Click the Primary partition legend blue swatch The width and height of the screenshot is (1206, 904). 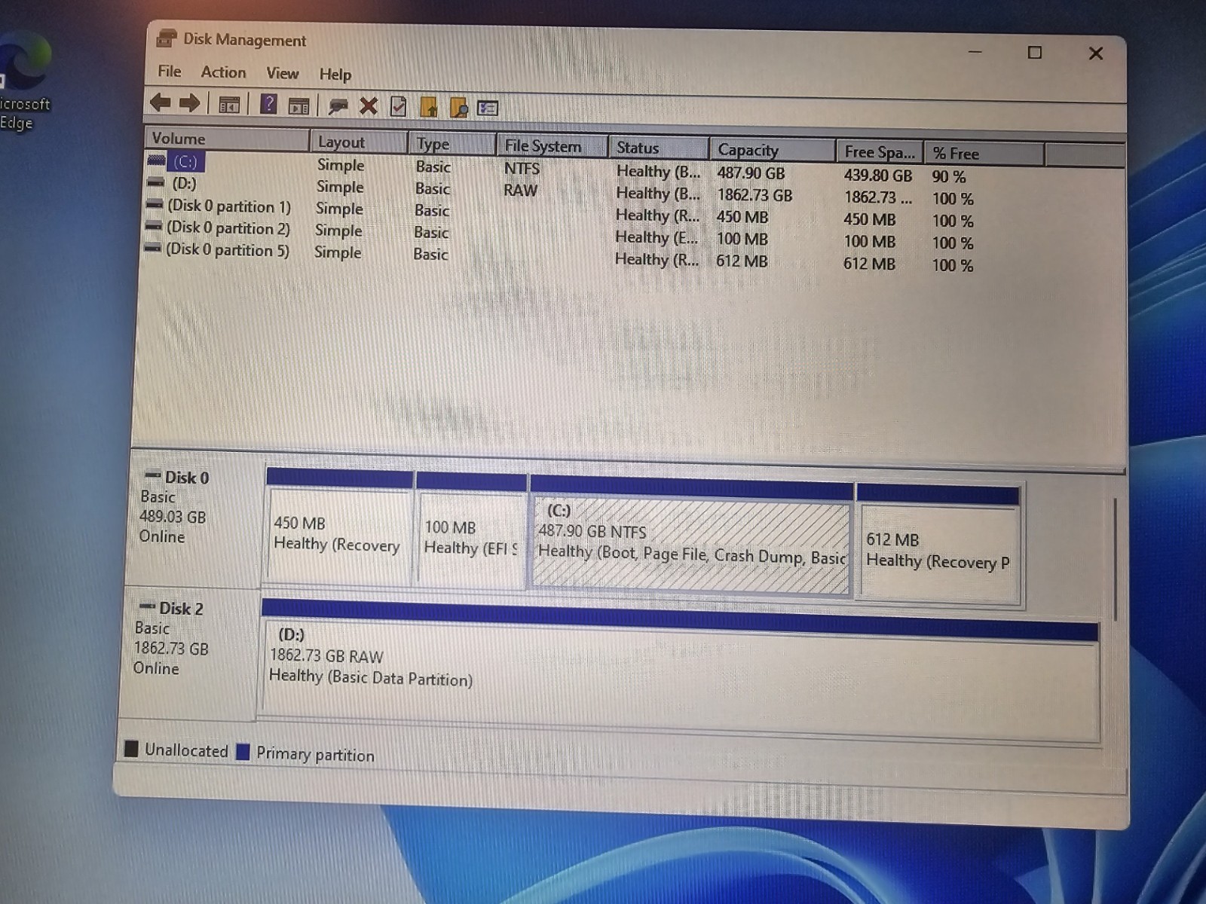243,752
